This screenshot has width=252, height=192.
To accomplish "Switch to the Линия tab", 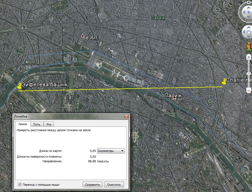I will [x=22, y=124].
